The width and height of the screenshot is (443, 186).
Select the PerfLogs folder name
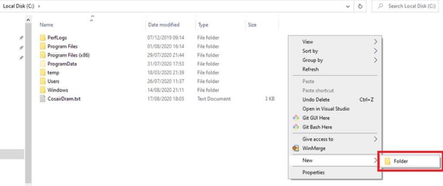57,38
